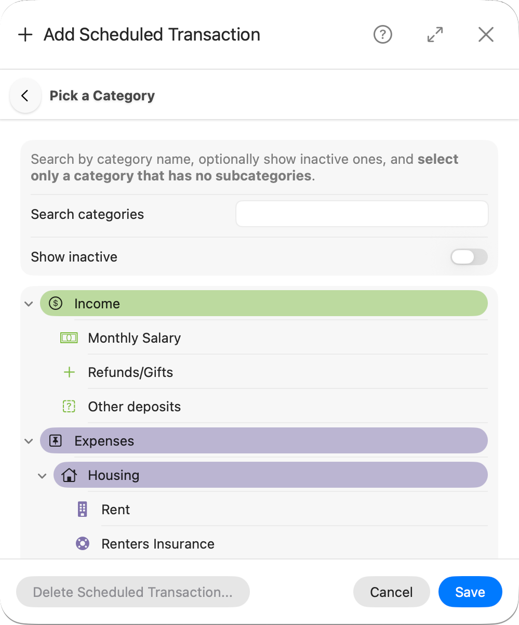Select the Rent category

tap(115, 509)
